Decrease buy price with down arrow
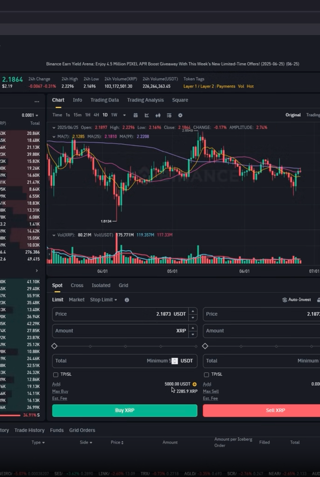 tap(193, 318)
